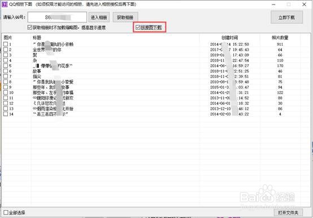The width and height of the screenshot is (313, 218).
Task: Select album 4 checkbox titled 杂
Action: 6,60
